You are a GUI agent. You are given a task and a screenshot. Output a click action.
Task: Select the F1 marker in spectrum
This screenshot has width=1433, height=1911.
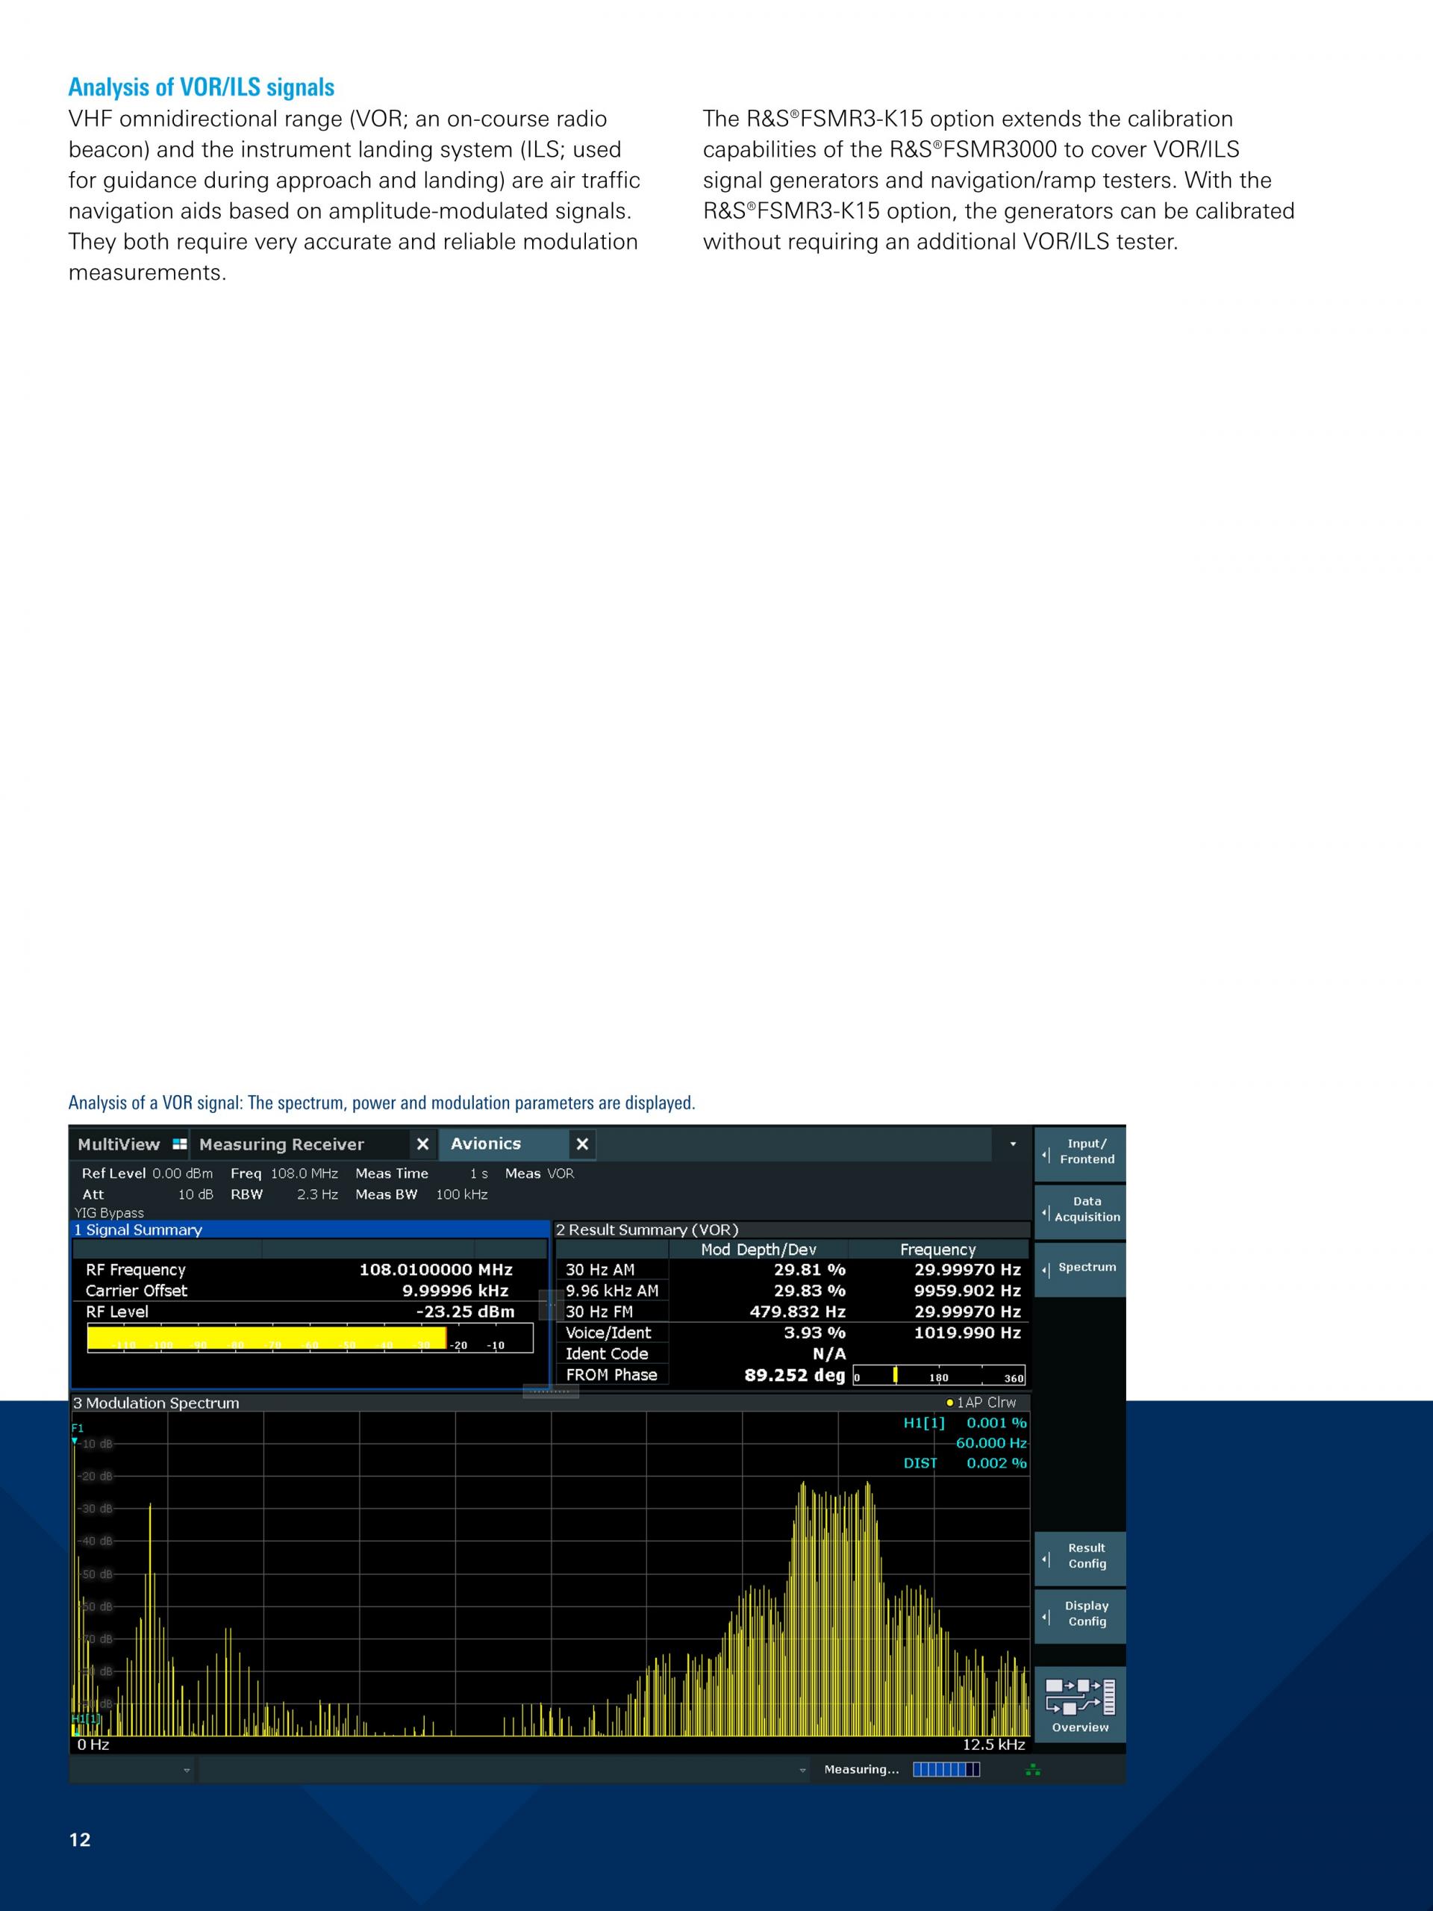point(77,1428)
